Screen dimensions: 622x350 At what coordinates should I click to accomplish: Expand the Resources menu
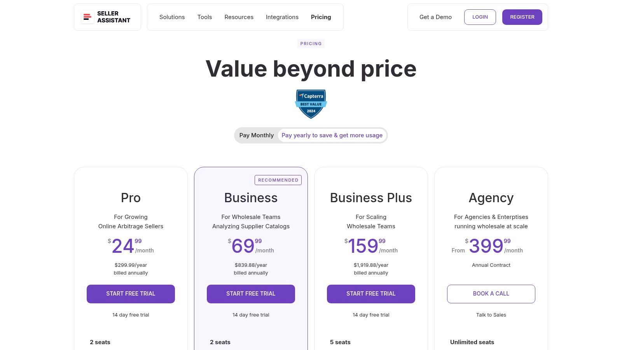click(239, 17)
